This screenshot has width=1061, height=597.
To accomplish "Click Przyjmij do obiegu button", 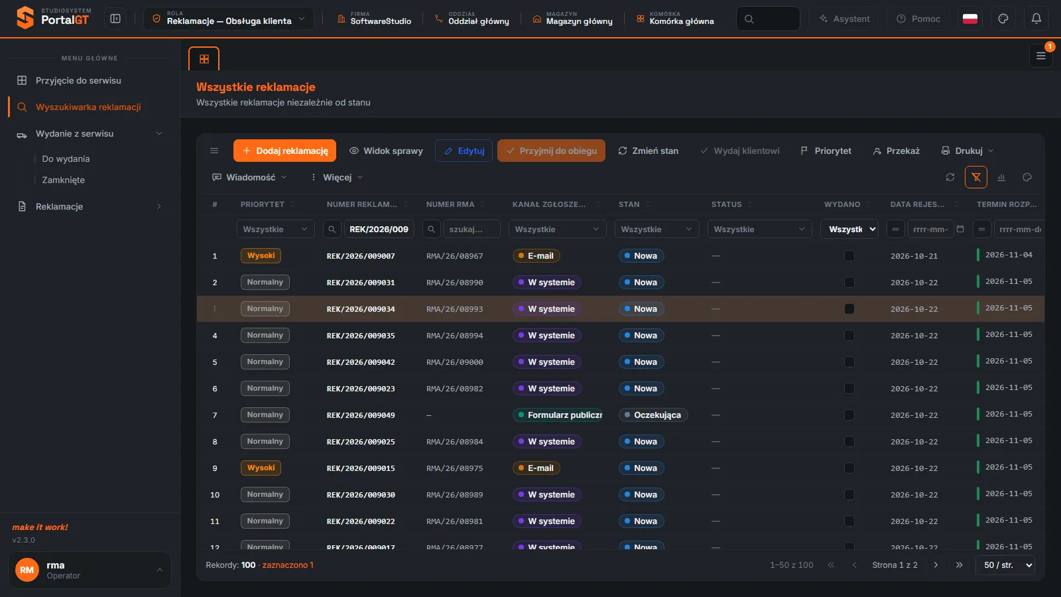I will 551,151.
